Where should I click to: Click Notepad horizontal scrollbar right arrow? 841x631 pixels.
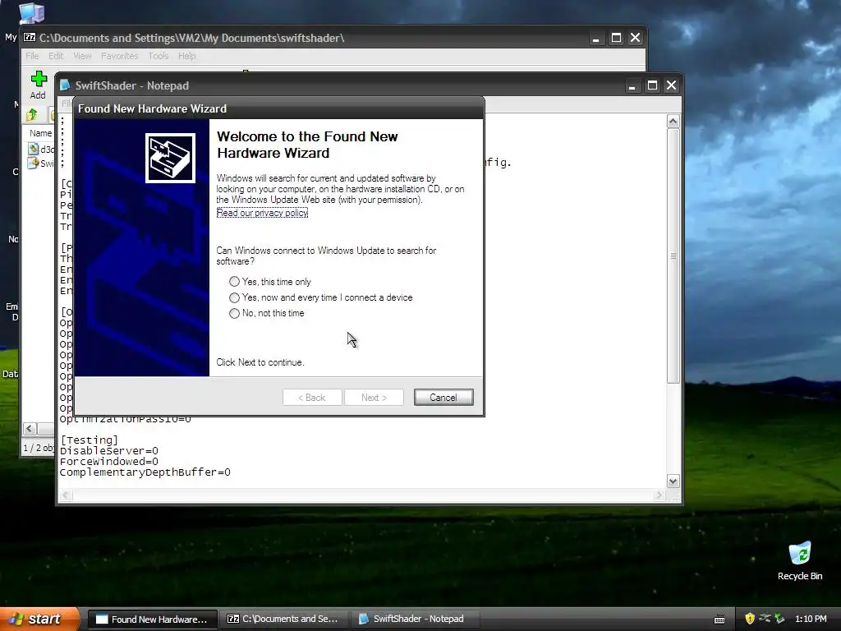tap(659, 495)
